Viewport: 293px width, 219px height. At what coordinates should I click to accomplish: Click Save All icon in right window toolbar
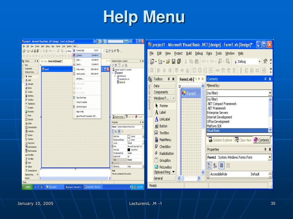(179, 61)
